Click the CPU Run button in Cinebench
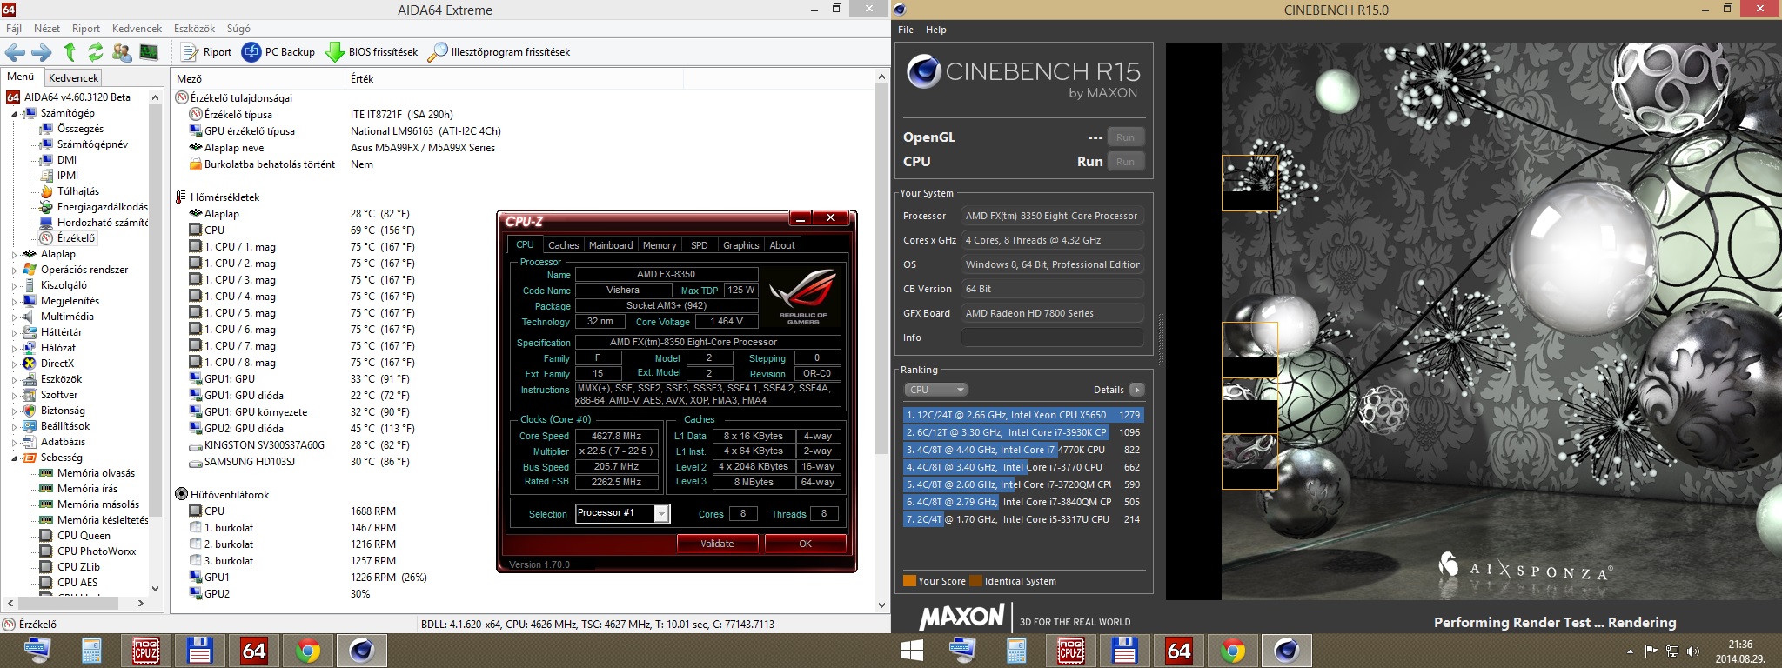This screenshot has width=1782, height=668. (x=1125, y=162)
